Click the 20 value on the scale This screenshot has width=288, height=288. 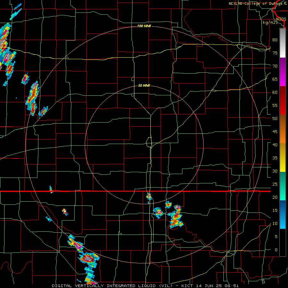[x=275, y=197]
